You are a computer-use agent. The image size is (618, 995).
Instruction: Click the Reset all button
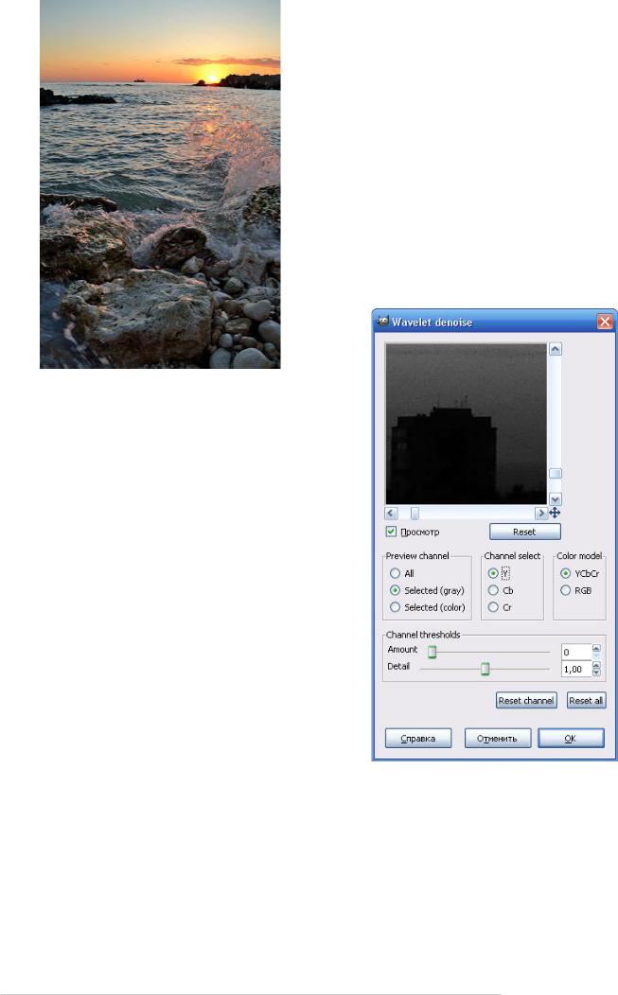click(586, 701)
